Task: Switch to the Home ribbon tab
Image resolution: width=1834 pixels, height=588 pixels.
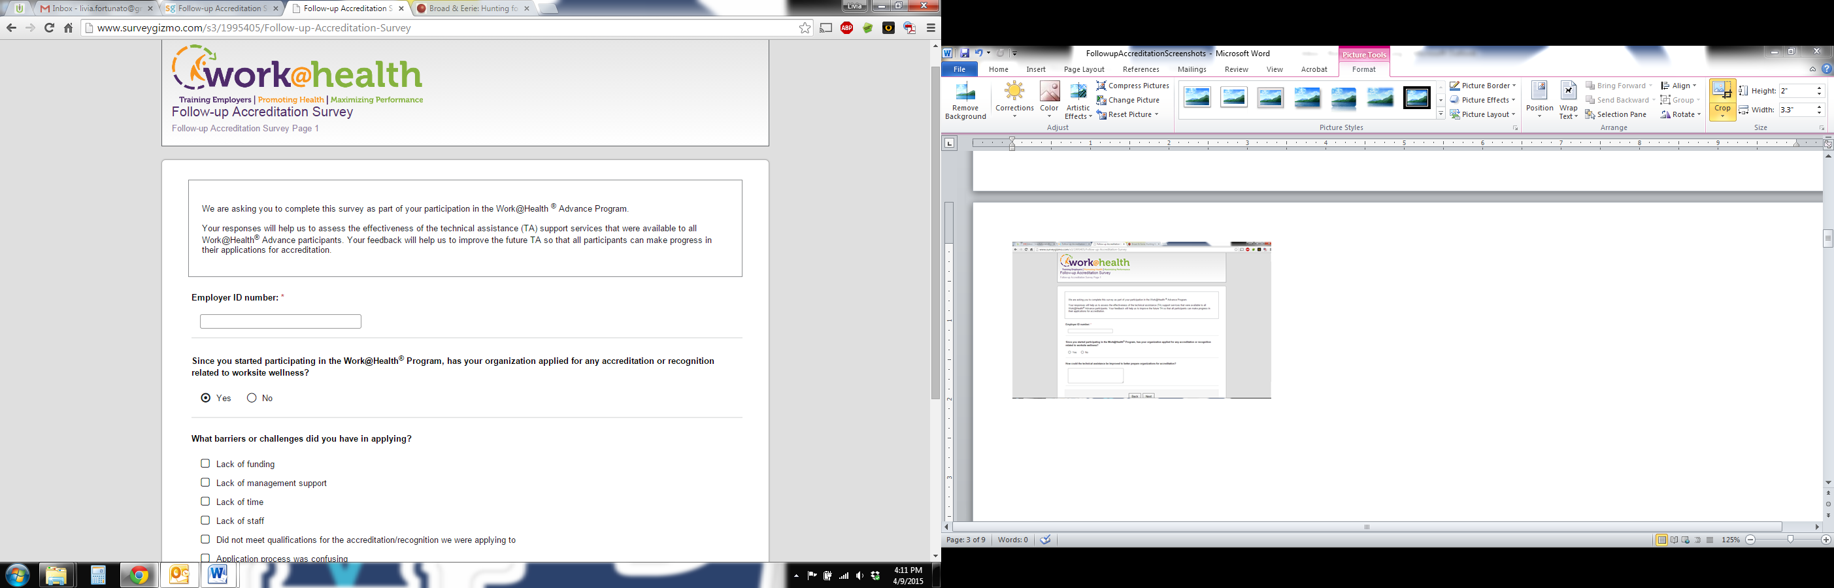Action: [998, 69]
